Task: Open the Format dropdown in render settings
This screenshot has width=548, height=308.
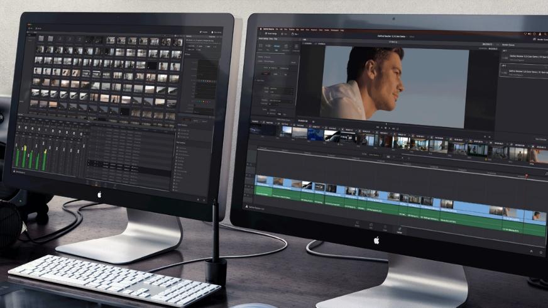Action: [282, 88]
